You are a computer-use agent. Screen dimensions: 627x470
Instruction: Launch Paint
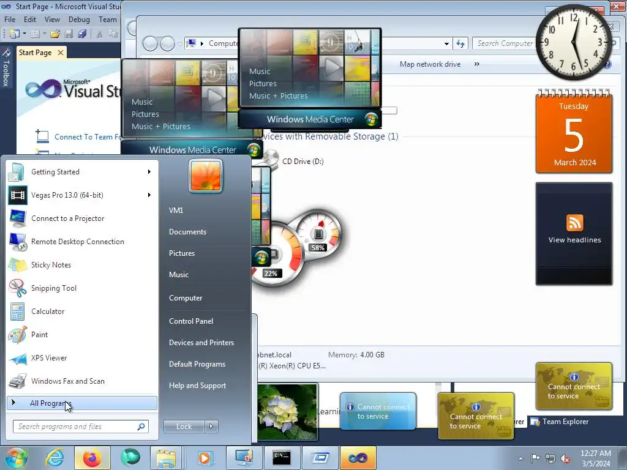81,334
